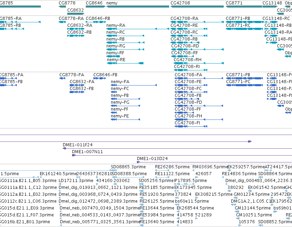The image size is (292, 227).
Task: Select the CG8632-PB protein label
Action: 82,89
